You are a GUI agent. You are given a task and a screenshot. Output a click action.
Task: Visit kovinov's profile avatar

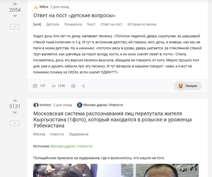[x=36, y=105]
